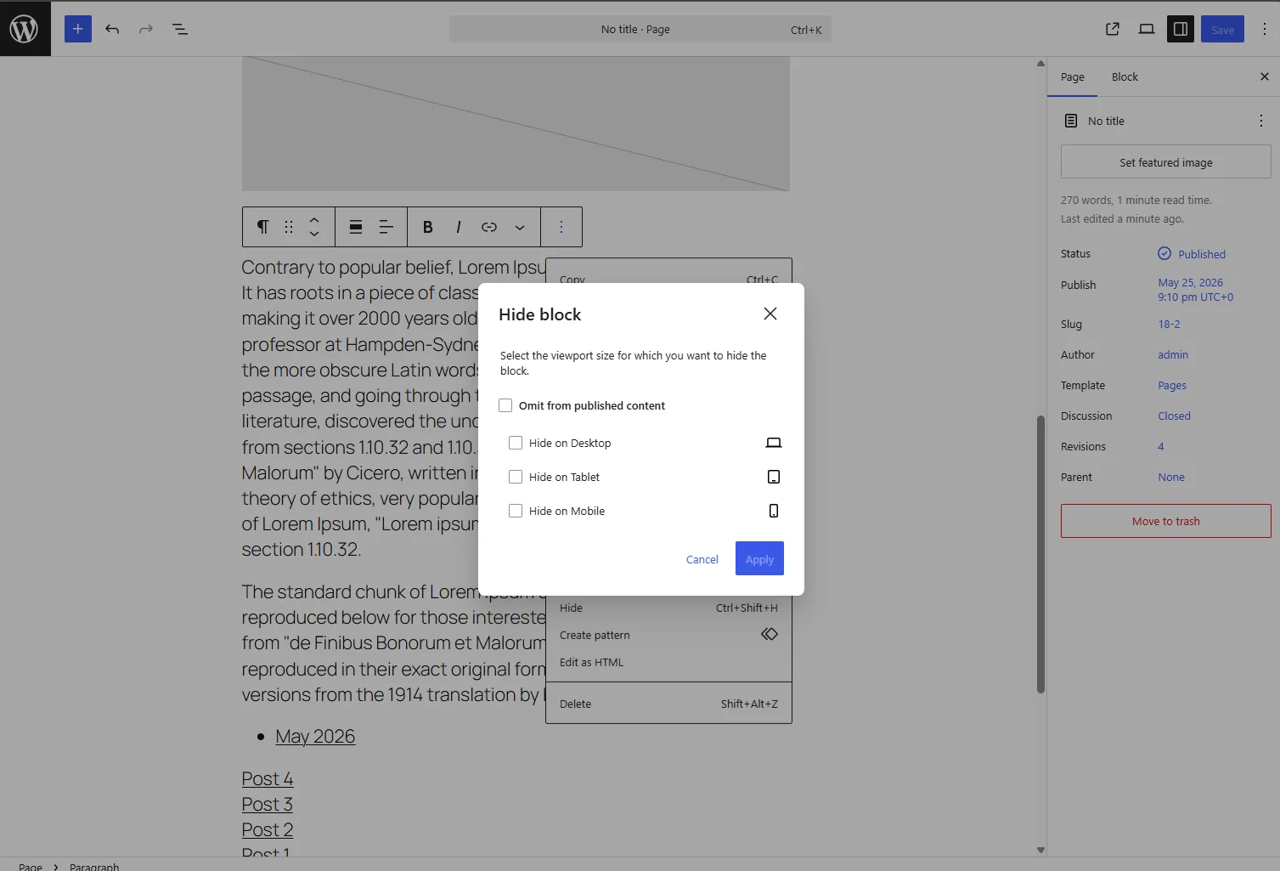Open the Post 3 link

[x=268, y=805]
